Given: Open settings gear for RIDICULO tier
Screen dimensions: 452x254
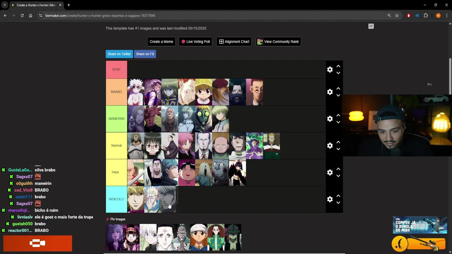Looking at the screenshot, I should click(x=330, y=199).
